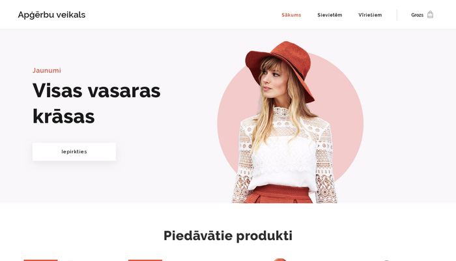Click second red product badge at bottom
The height and width of the screenshot is (261, 456).
145,260
